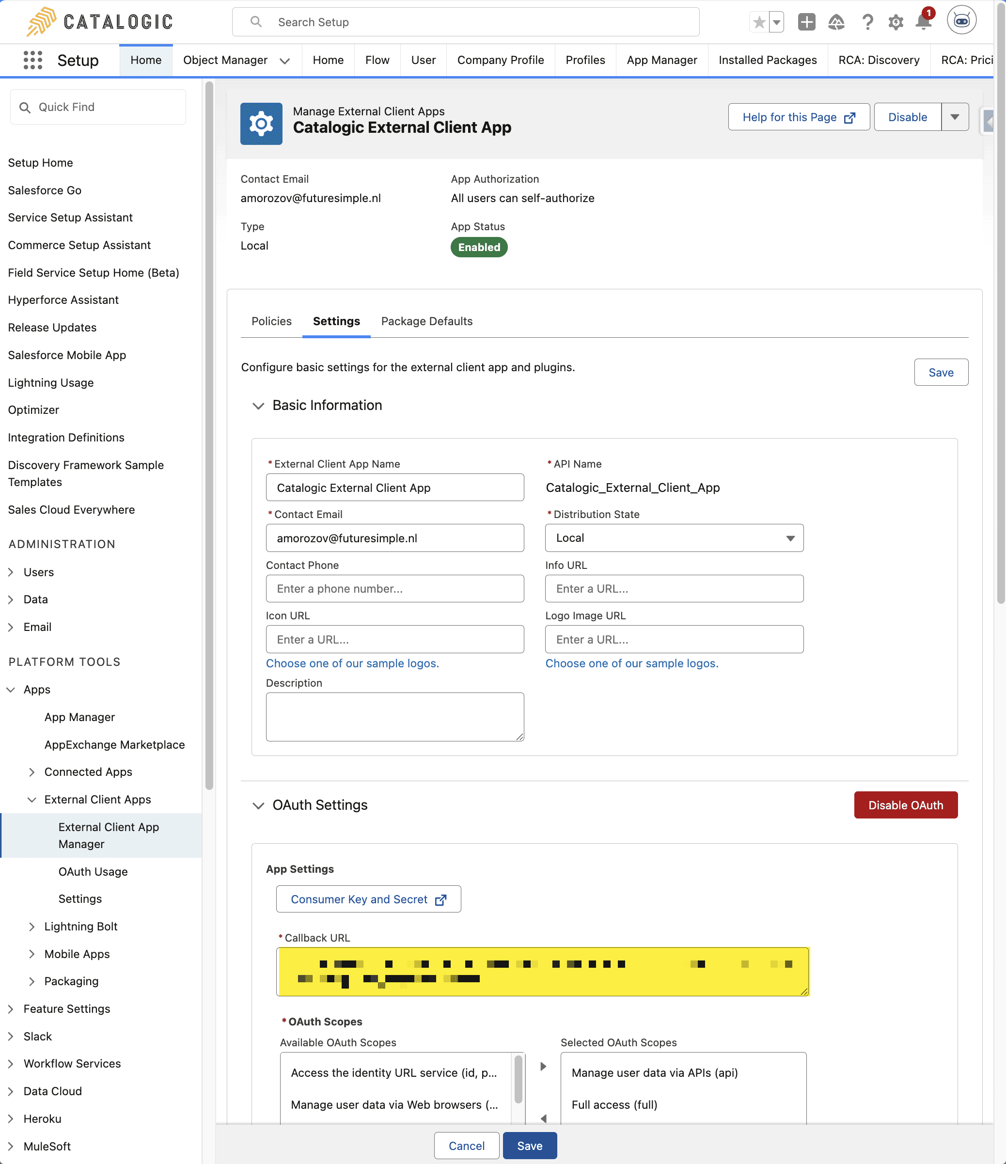
Task: Open the setup gear icon
Action: [896, 22]
